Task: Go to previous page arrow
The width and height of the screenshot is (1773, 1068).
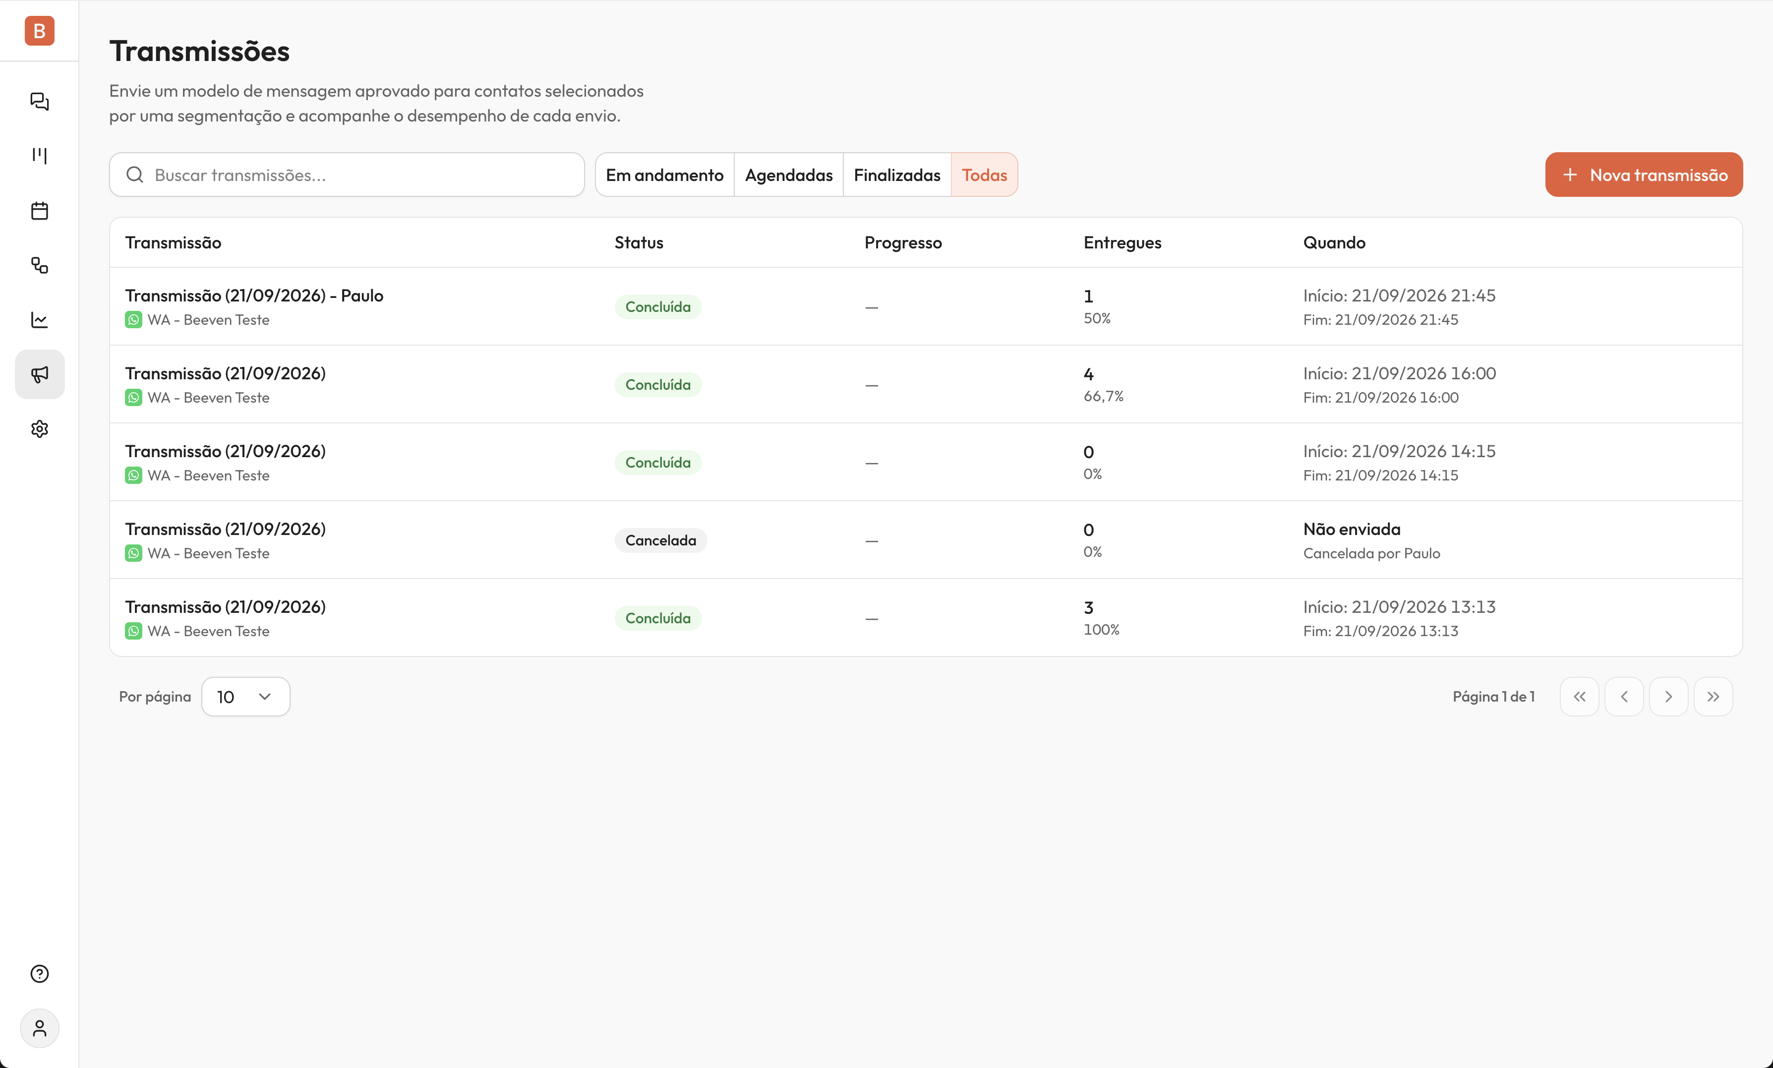Action: 1624,697
